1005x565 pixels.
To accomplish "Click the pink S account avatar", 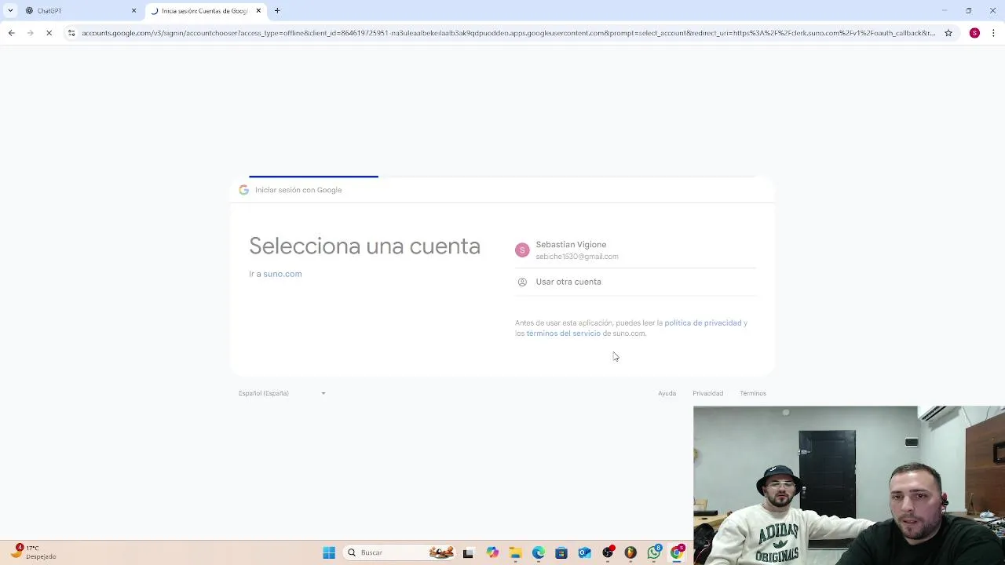I will [522, 250].
